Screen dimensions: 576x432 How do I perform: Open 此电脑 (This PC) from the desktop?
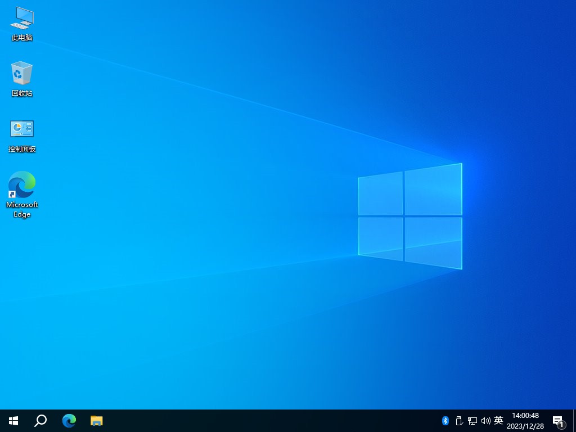[x=21, y=19]
